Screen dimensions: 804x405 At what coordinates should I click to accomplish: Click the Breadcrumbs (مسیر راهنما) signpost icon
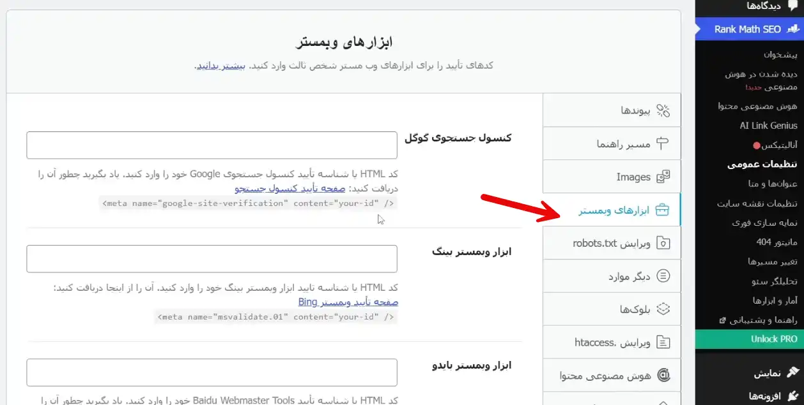[x=663, y=144]
